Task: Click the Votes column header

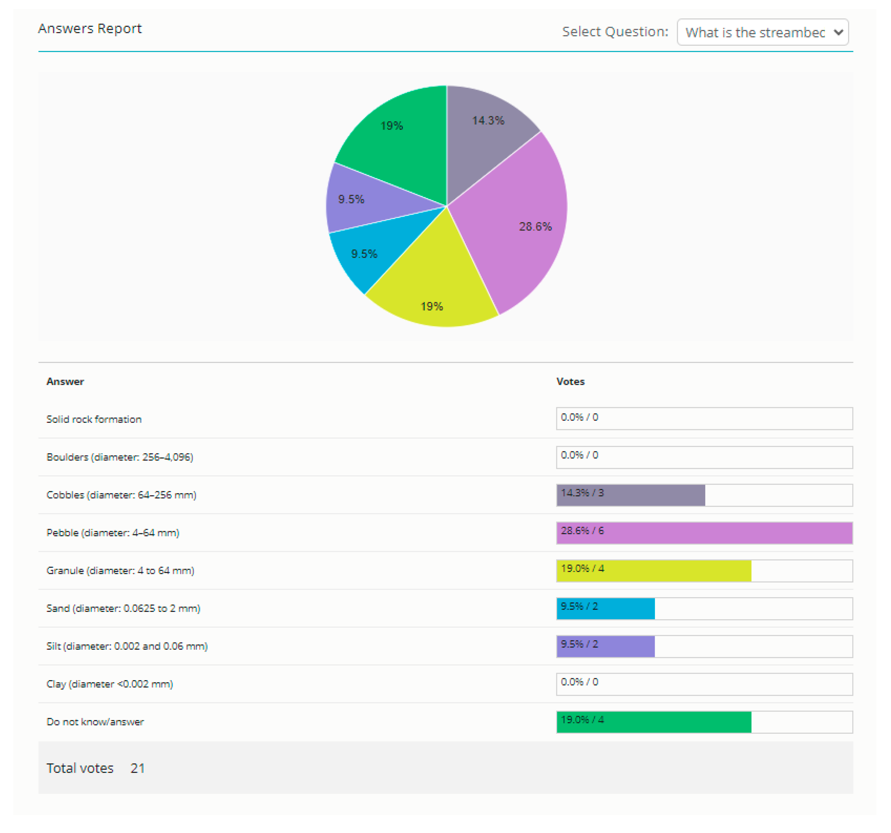Action: pos(570,381)
